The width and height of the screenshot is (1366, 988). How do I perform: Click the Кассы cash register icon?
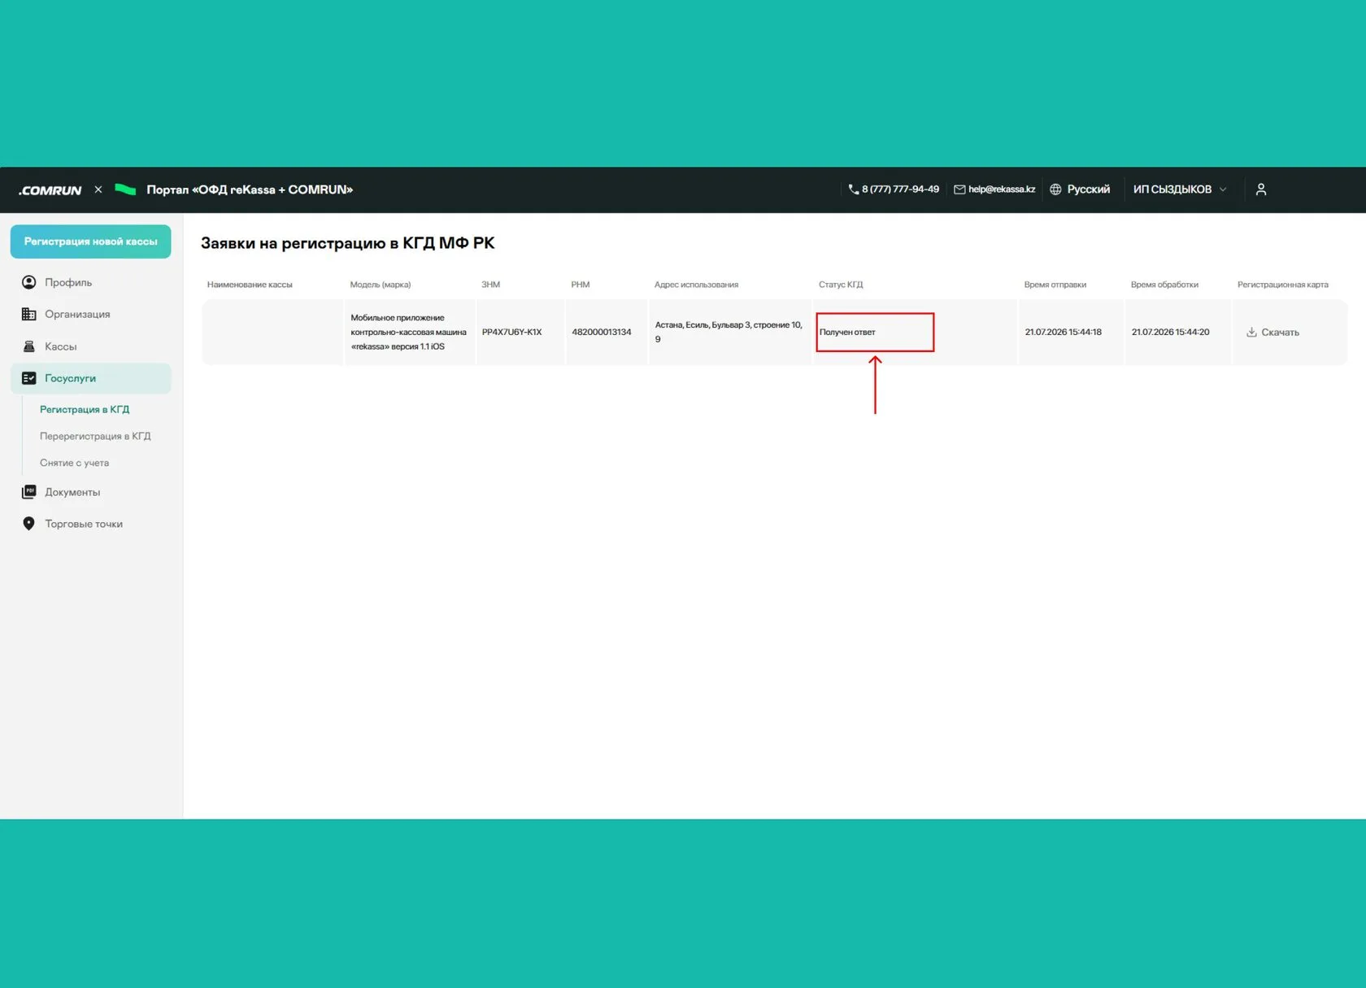coord(29,346)
